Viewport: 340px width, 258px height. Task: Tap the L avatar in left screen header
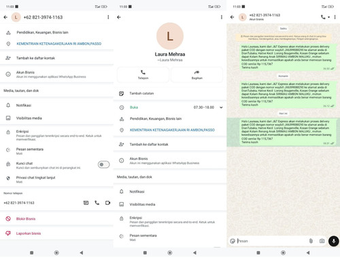click(x=16, y=17)
